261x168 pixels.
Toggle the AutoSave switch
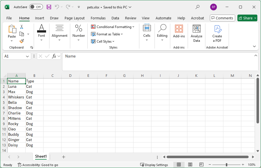(x=36, y=7)
